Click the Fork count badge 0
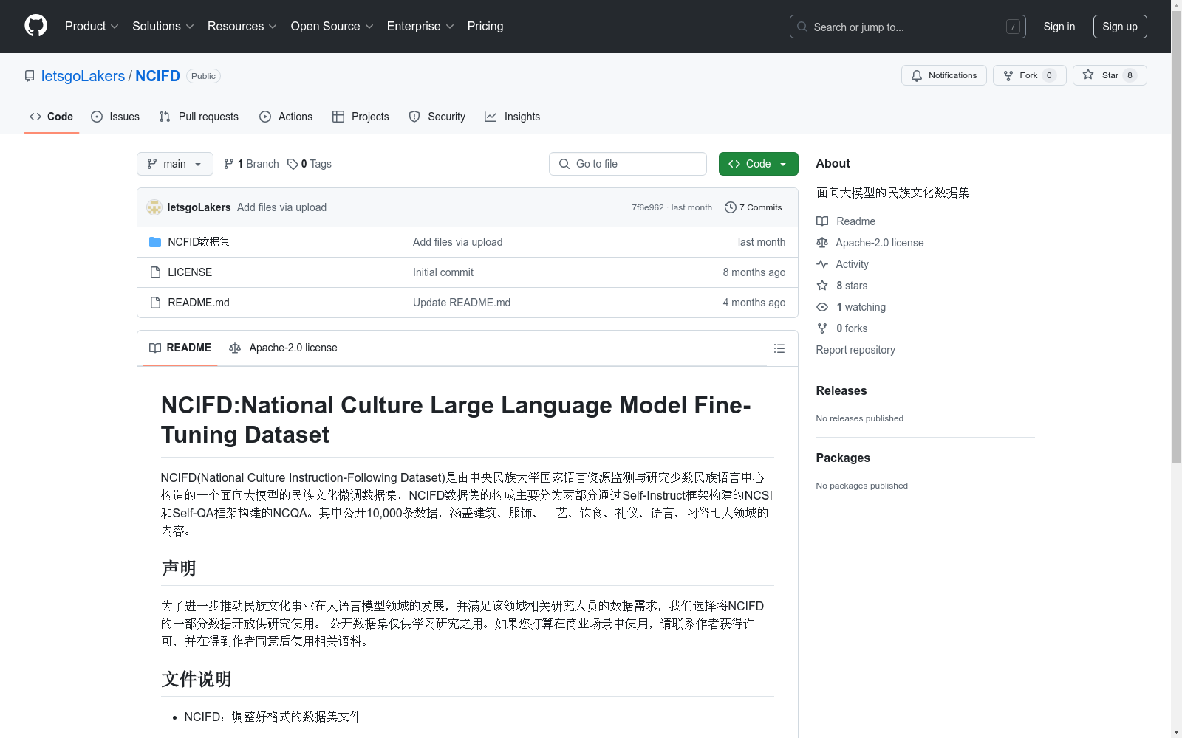Viewport: 1182px width, 738px height. pos(1049,75)
